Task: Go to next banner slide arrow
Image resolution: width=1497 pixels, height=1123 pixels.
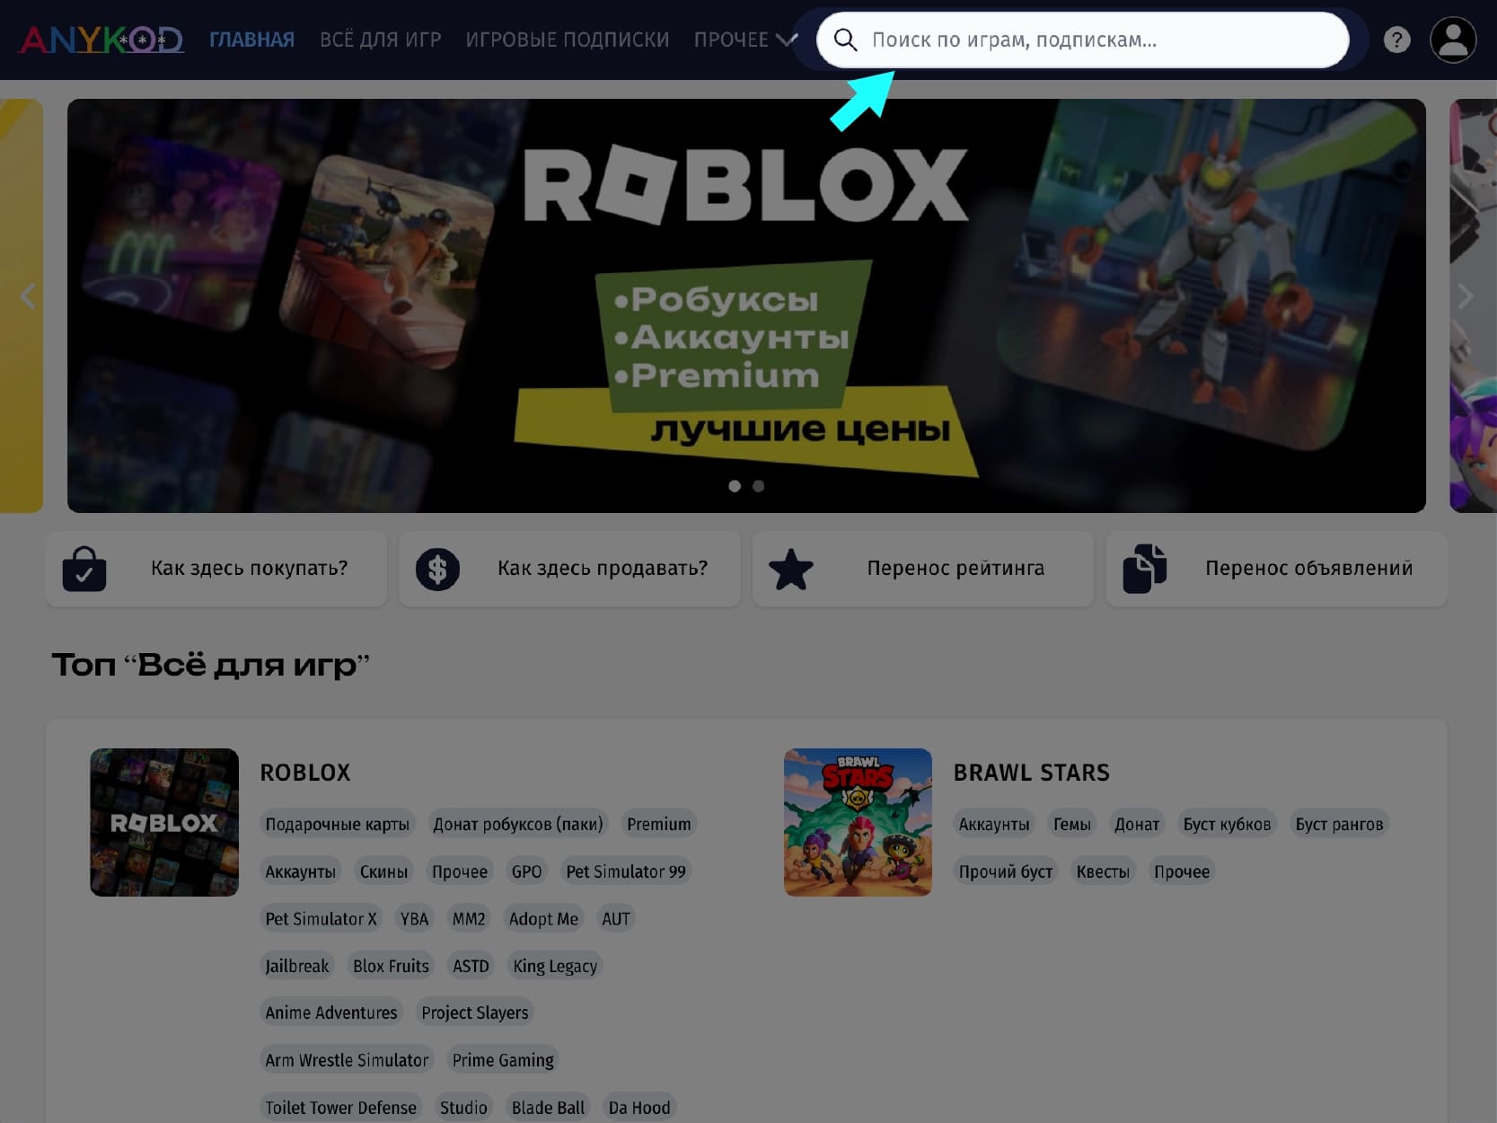Action: (x=1466, y=296)
